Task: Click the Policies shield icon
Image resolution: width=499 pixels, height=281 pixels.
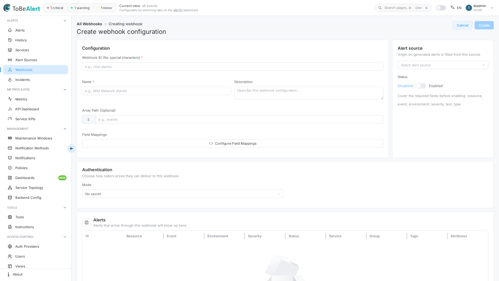Action: pos(10,168)
